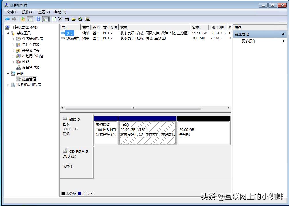This screenshot has height=206, width=289.
Task: Click the 性能 gauge icon in the tree
Action: [18, 62]
